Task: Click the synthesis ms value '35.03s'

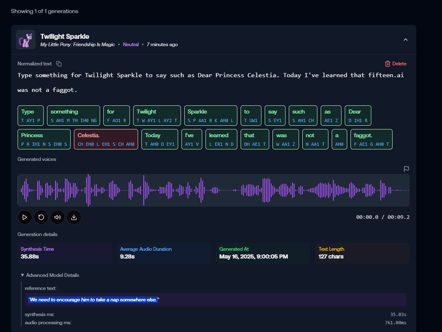Action: coord(398,314)
